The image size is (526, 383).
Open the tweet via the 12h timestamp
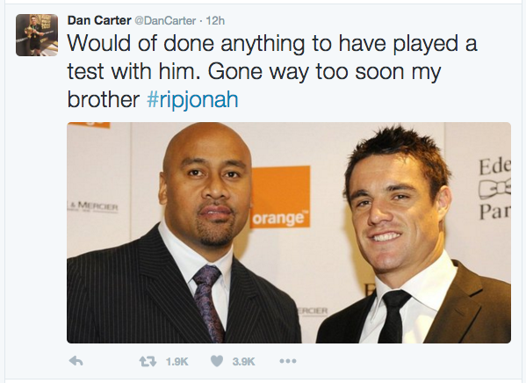coord(215,21)
